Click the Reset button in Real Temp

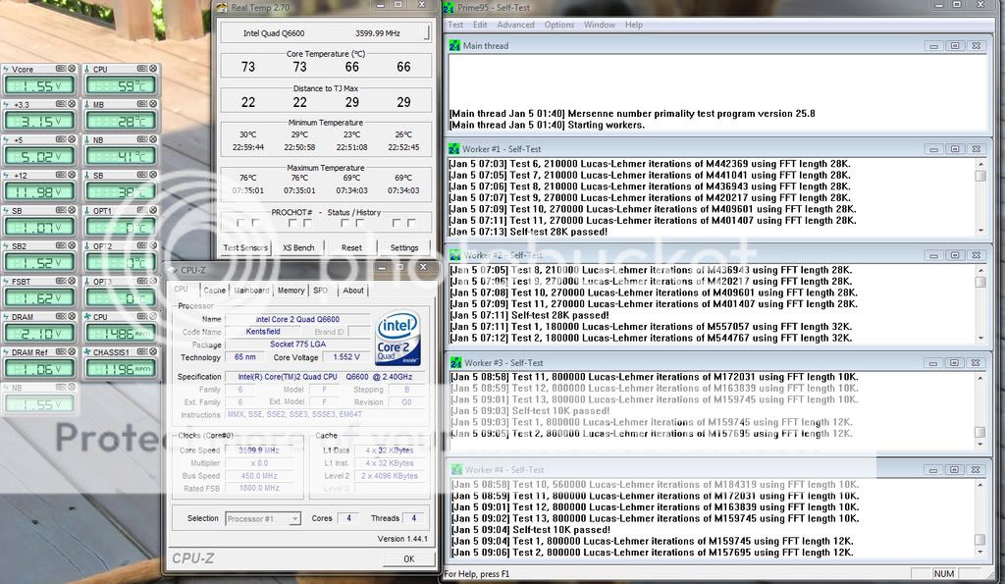tap(351, 247)
